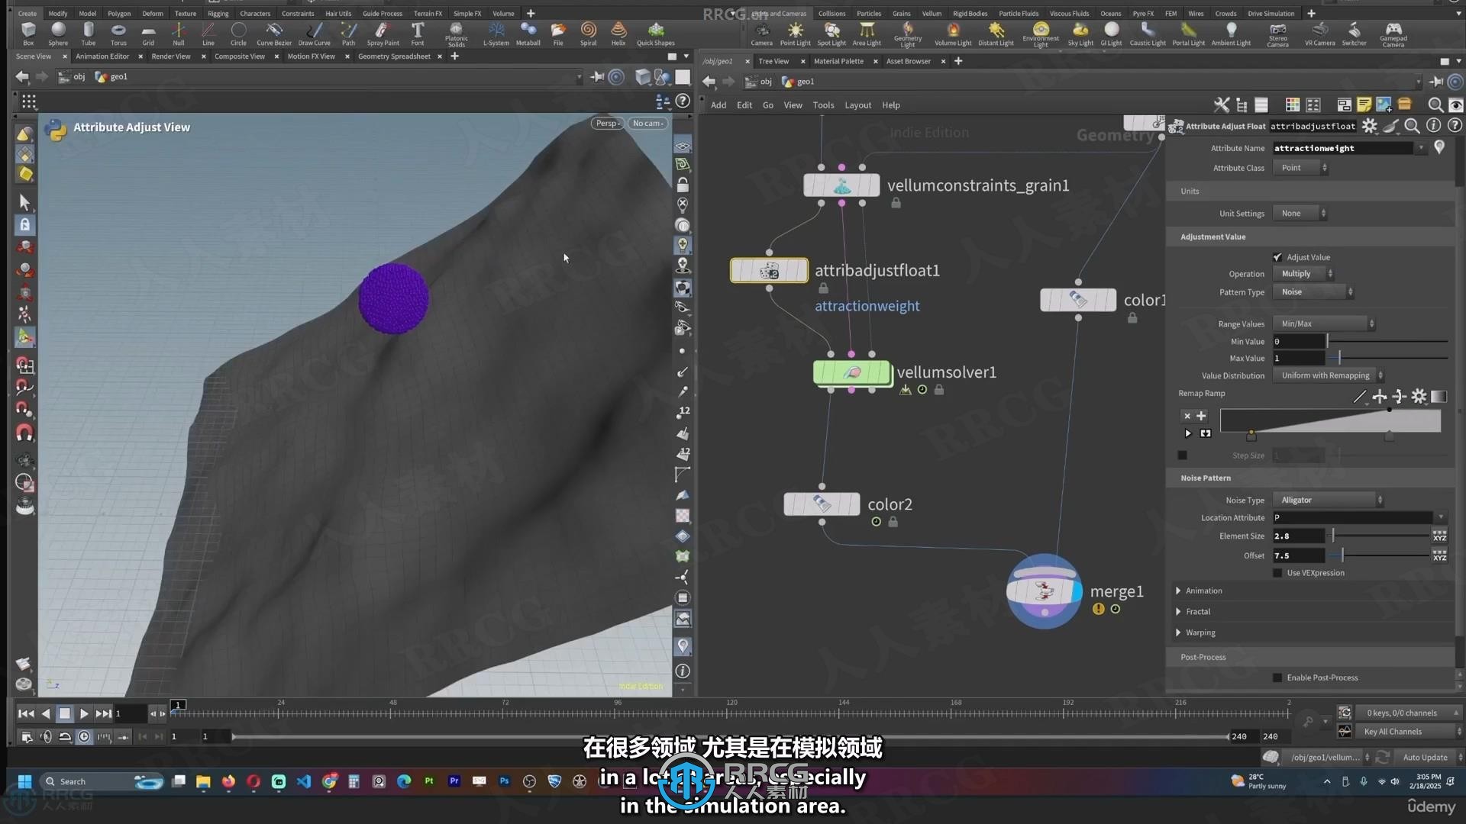
Task: Select the attribadjustfloat1 node icon
Action: 769,270
